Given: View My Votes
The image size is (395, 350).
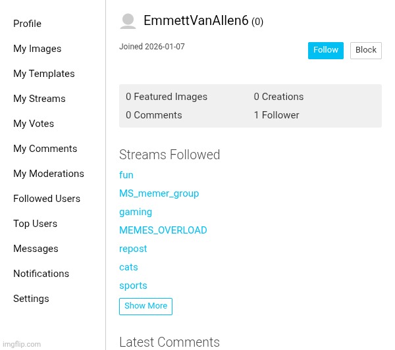Looking at the screenshot, I should (34, 124).
